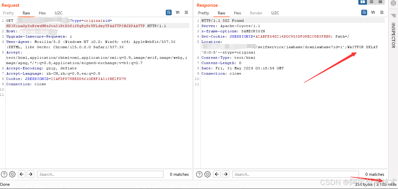
Task: Click '0 matches' label in Request panel
Action: pyautogui.click(x=179, y=174)
